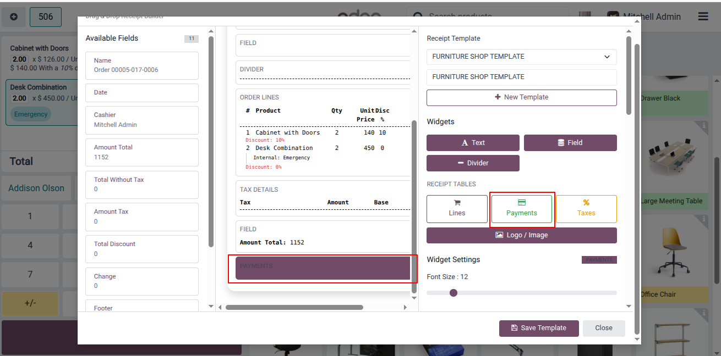
Task: Select the Total Discount available field
Action: point(142,249)
